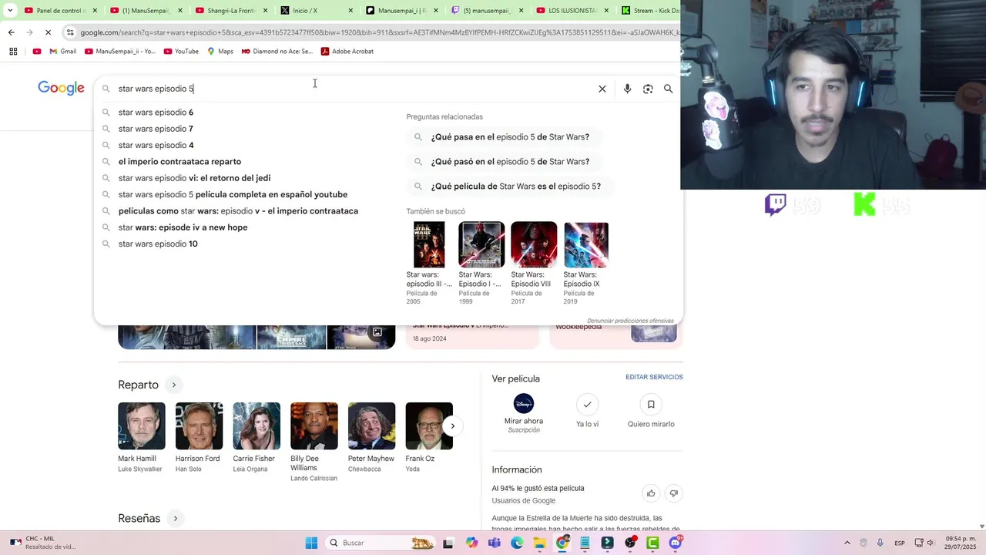Switch to the Inicio / X tab

click(316, 11)
